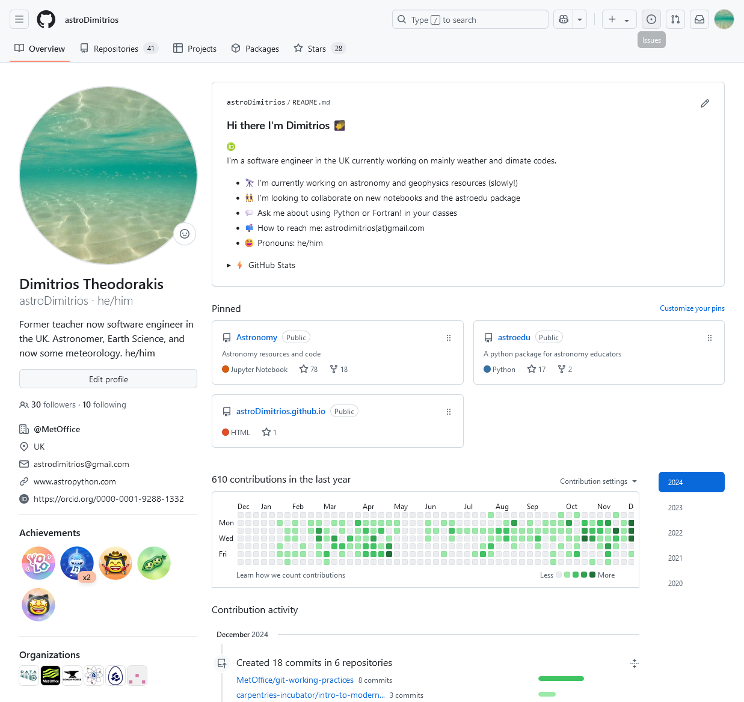Click the Jupyter Notebook language label
The height and width of the screenshot is (702, 744).
click(x=259, y=370)
